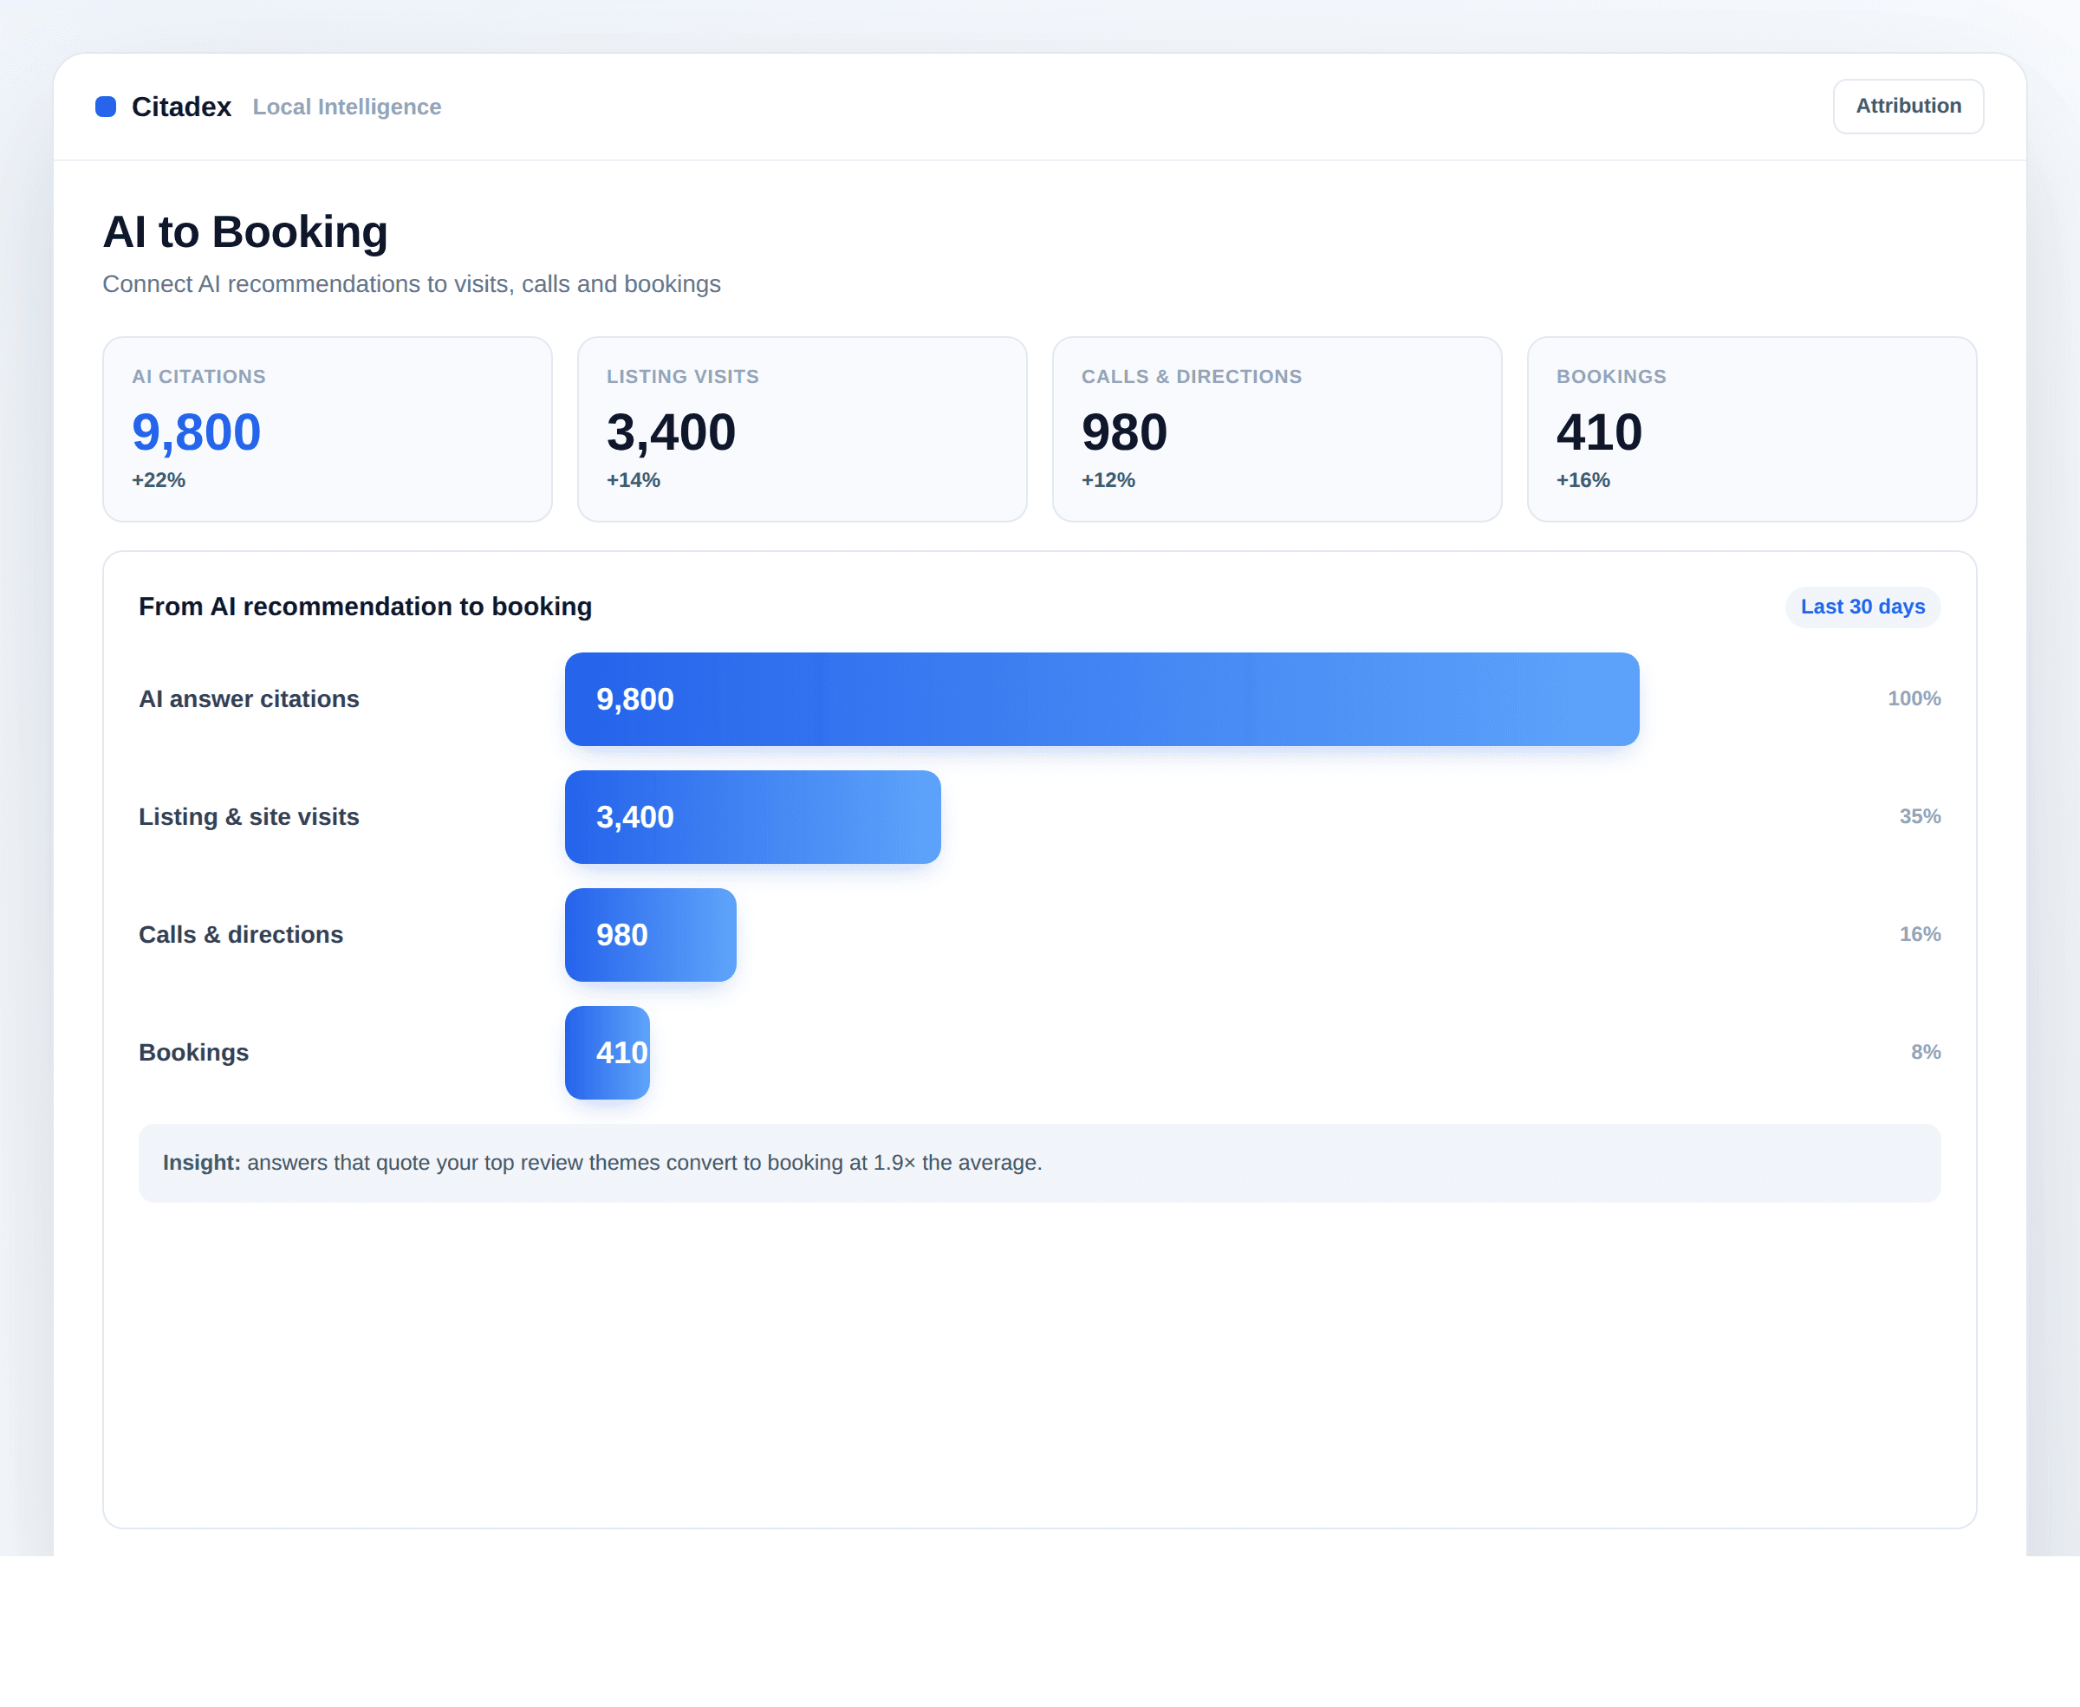Select the Listing & site visits label
The height and width of the screenshot is (1707, 2080).
[249, 817]
